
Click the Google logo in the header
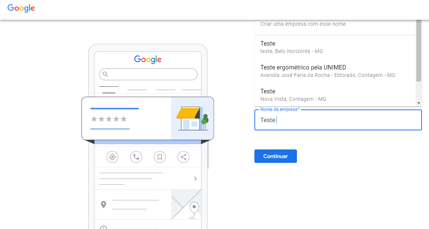click(21, 8)
